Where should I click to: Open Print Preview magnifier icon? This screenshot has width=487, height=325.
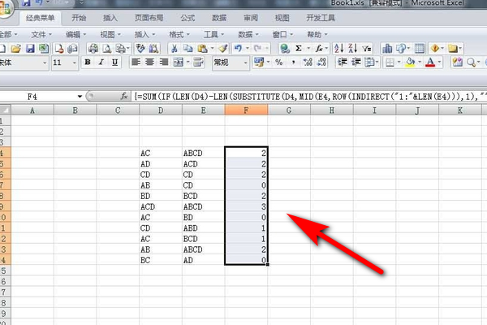(x=107, y=49)
